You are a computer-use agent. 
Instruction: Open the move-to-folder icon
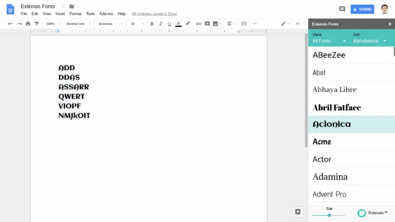click(x=72, y=6)
